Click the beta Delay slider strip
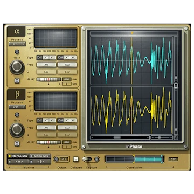194x194 pixels. pos(48,142)
